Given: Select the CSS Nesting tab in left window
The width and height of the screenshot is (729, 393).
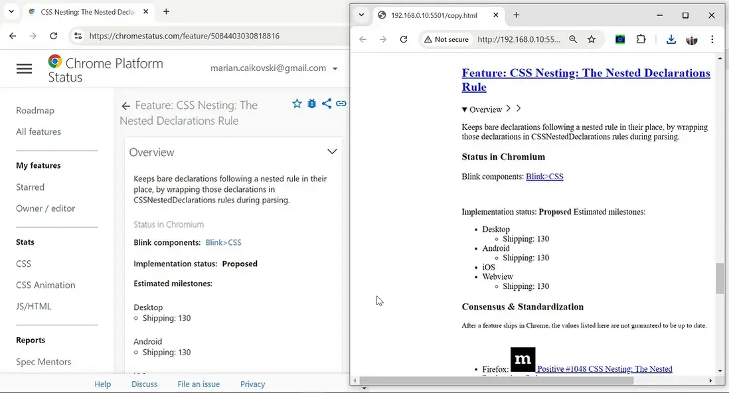Looking at the screenshot, I should coord(88,12).
